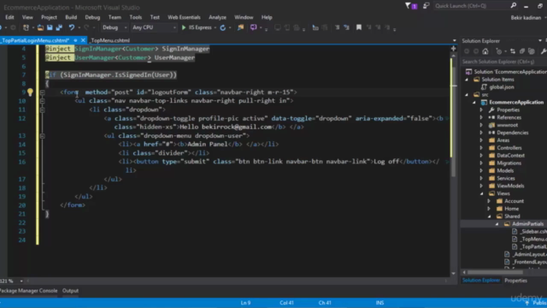Select the DataContext folder
547x308 pixels.
(x=510, y=156)
